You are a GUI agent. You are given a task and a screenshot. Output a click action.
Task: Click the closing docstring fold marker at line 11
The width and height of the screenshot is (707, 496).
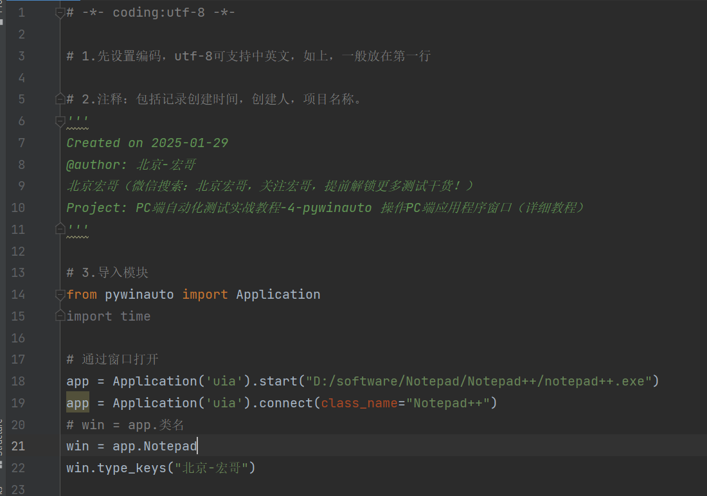point(60,229)
